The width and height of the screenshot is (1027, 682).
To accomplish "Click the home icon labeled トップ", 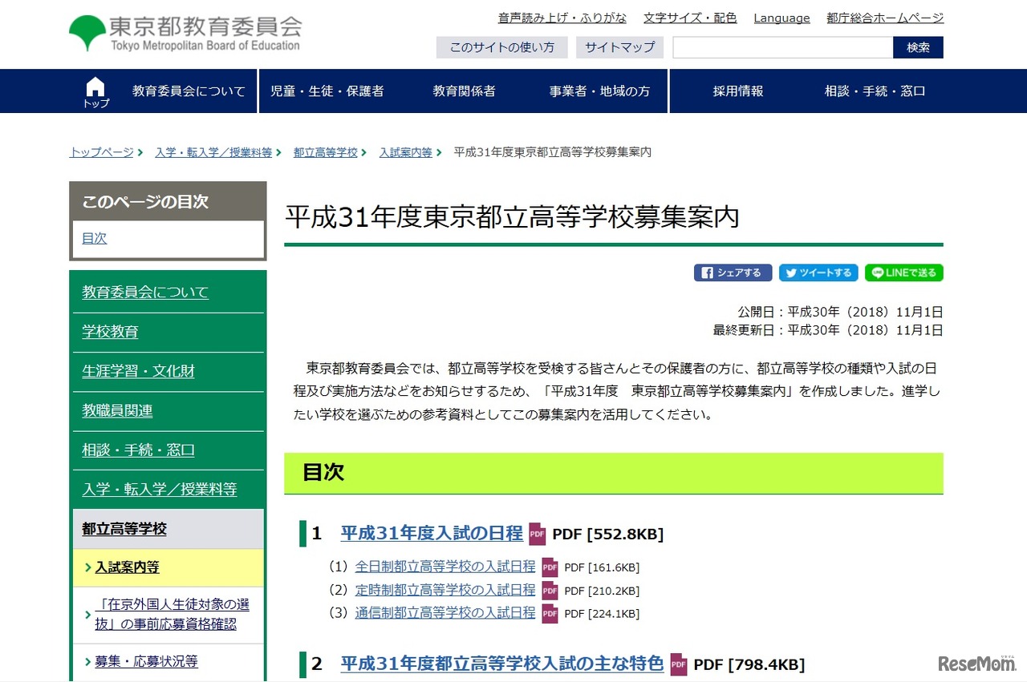I will pyautogui.click(x=95, y=90).
